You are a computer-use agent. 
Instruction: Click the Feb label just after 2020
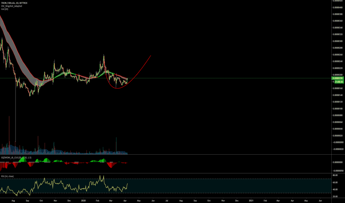click(98, 200)
